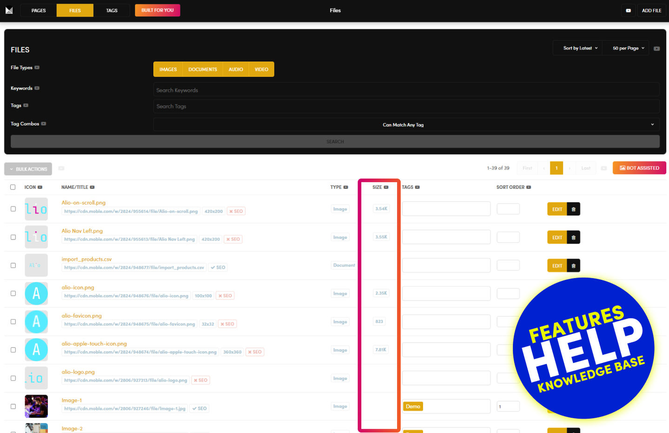Click the video icon next to Tag Combos
The image size is (669, 433).
tap(44, 124)
